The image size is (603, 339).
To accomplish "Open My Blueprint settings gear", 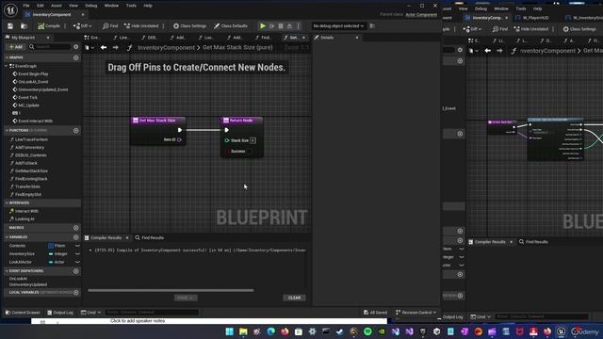I will coord(75,47).
